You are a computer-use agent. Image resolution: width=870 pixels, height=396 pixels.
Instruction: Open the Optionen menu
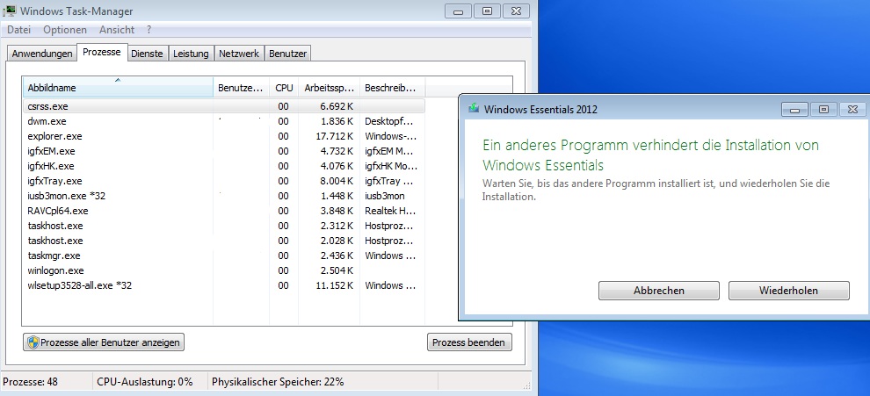(x=65, y=30)
